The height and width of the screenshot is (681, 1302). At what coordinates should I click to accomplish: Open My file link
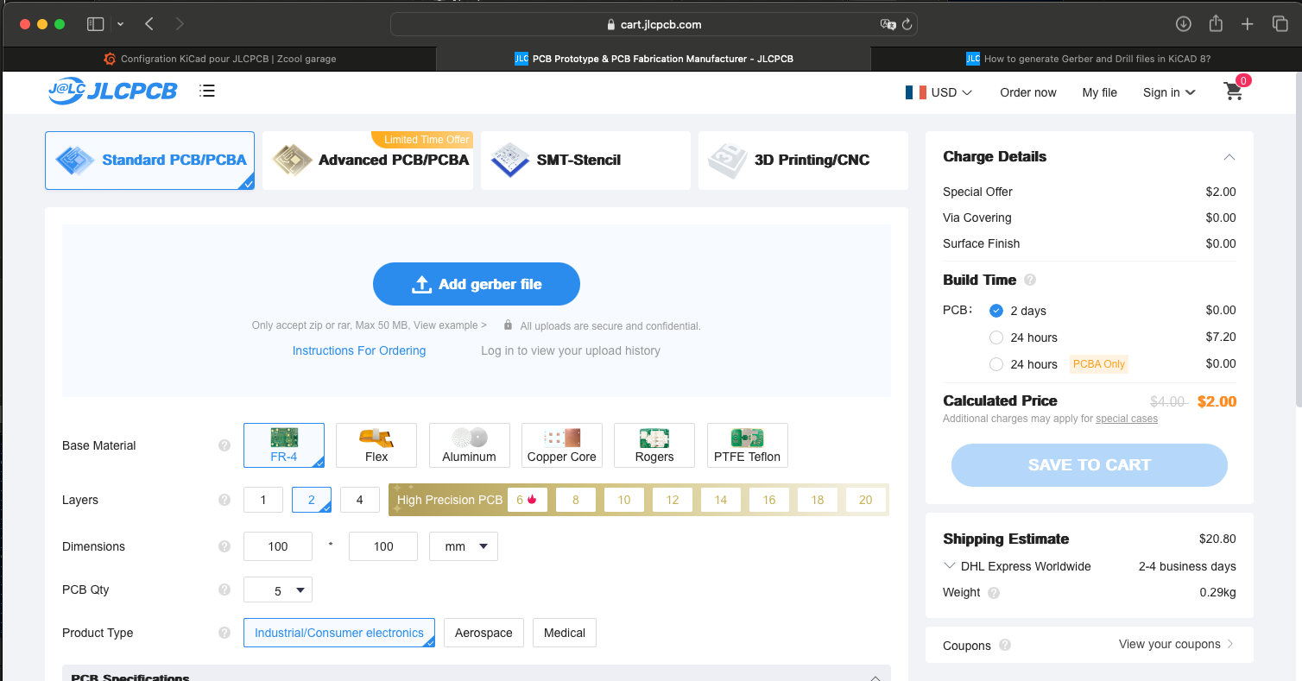1100,92
